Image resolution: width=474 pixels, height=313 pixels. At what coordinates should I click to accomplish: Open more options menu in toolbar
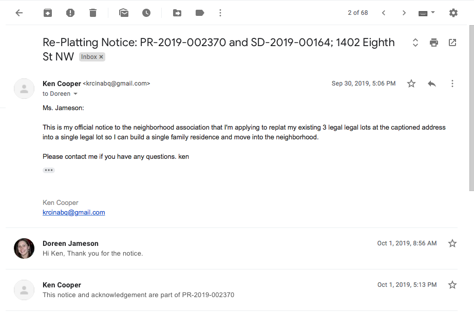(x=220, y=13)
